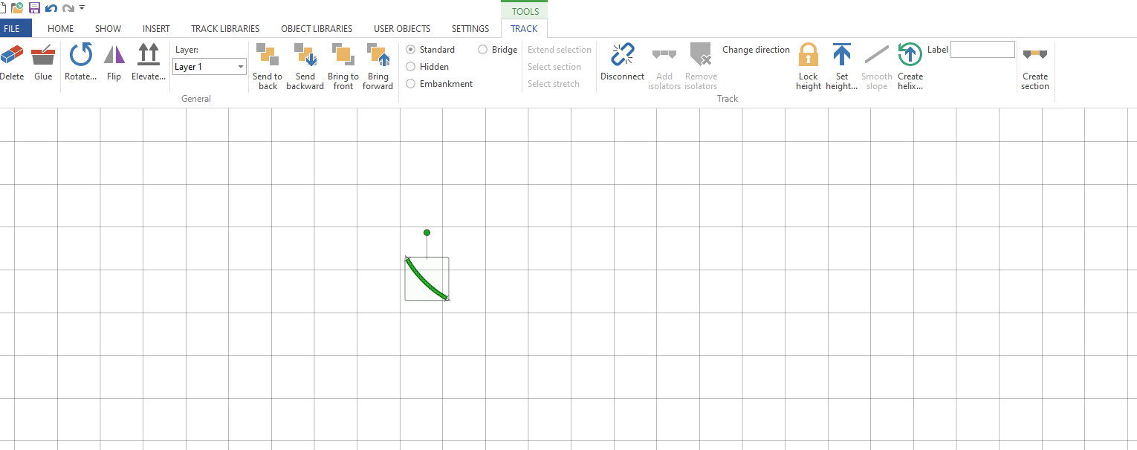
Task: Click the Glue tool icon
Action: [43, 56]
